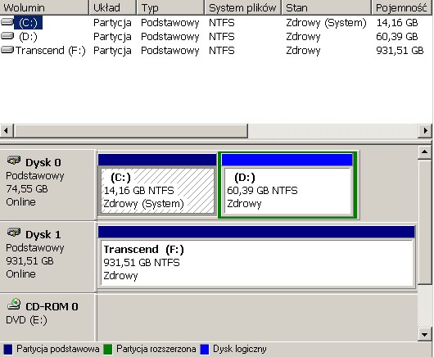Select the Transcend F: partition block
Screen dimensions: 434x357
click(256, 257)
